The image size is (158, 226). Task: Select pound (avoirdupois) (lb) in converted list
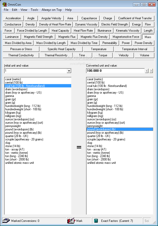pos(120,129)
